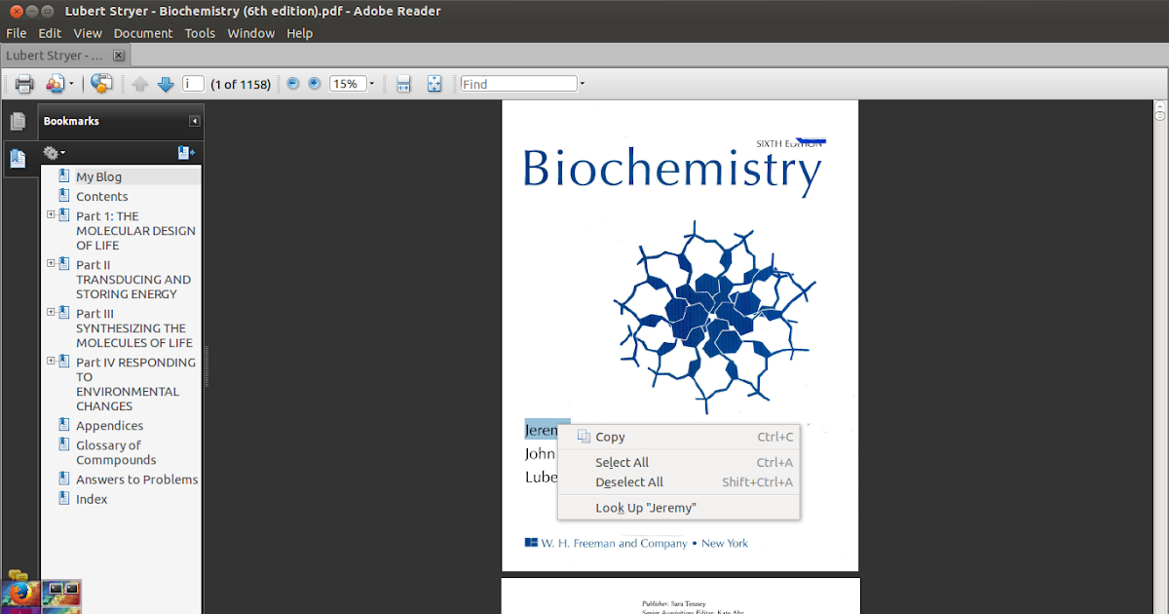Open Part 1: THE MOLECULAR DESIGN OF LIFE

135,230
